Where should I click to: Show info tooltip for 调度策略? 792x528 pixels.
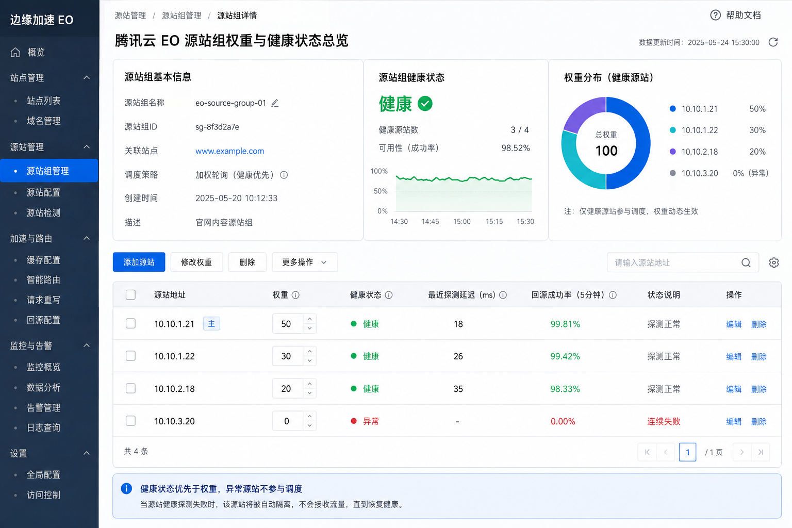(284, 175)
